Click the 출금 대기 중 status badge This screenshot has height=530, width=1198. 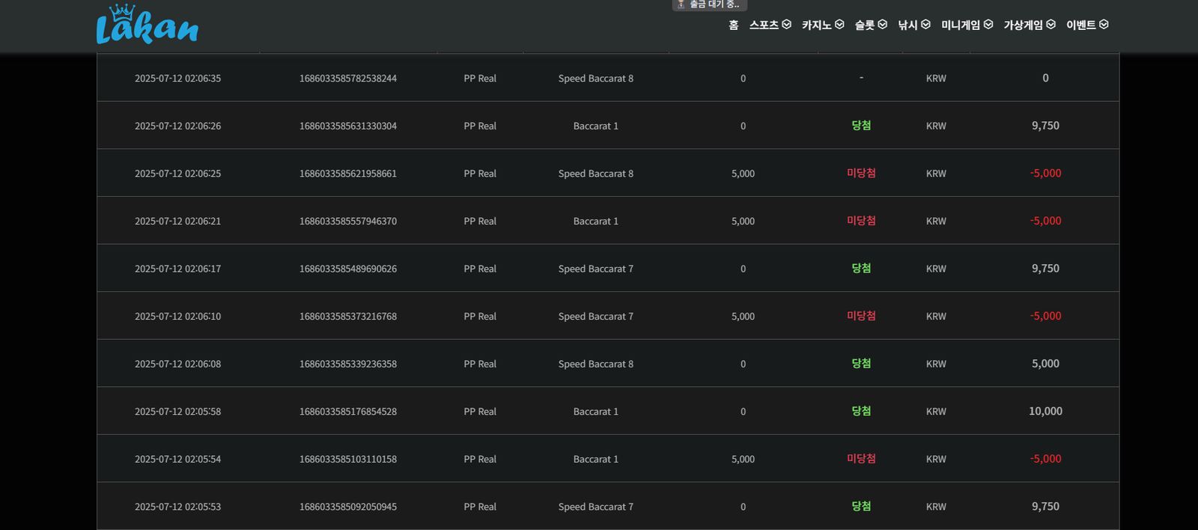click(x=708, y=4)
